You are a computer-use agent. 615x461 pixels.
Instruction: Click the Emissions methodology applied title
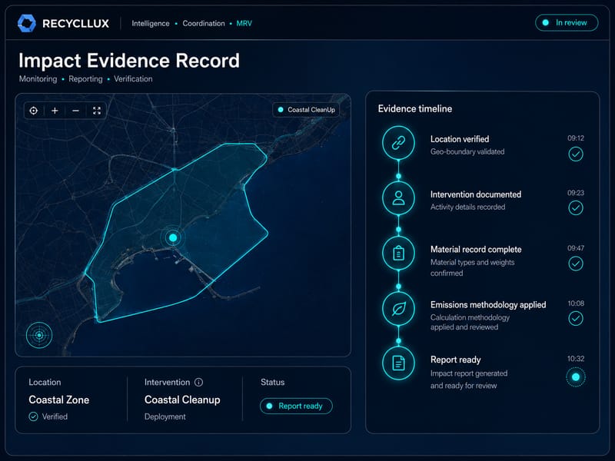pyautogui.click(x=488, y=304)
